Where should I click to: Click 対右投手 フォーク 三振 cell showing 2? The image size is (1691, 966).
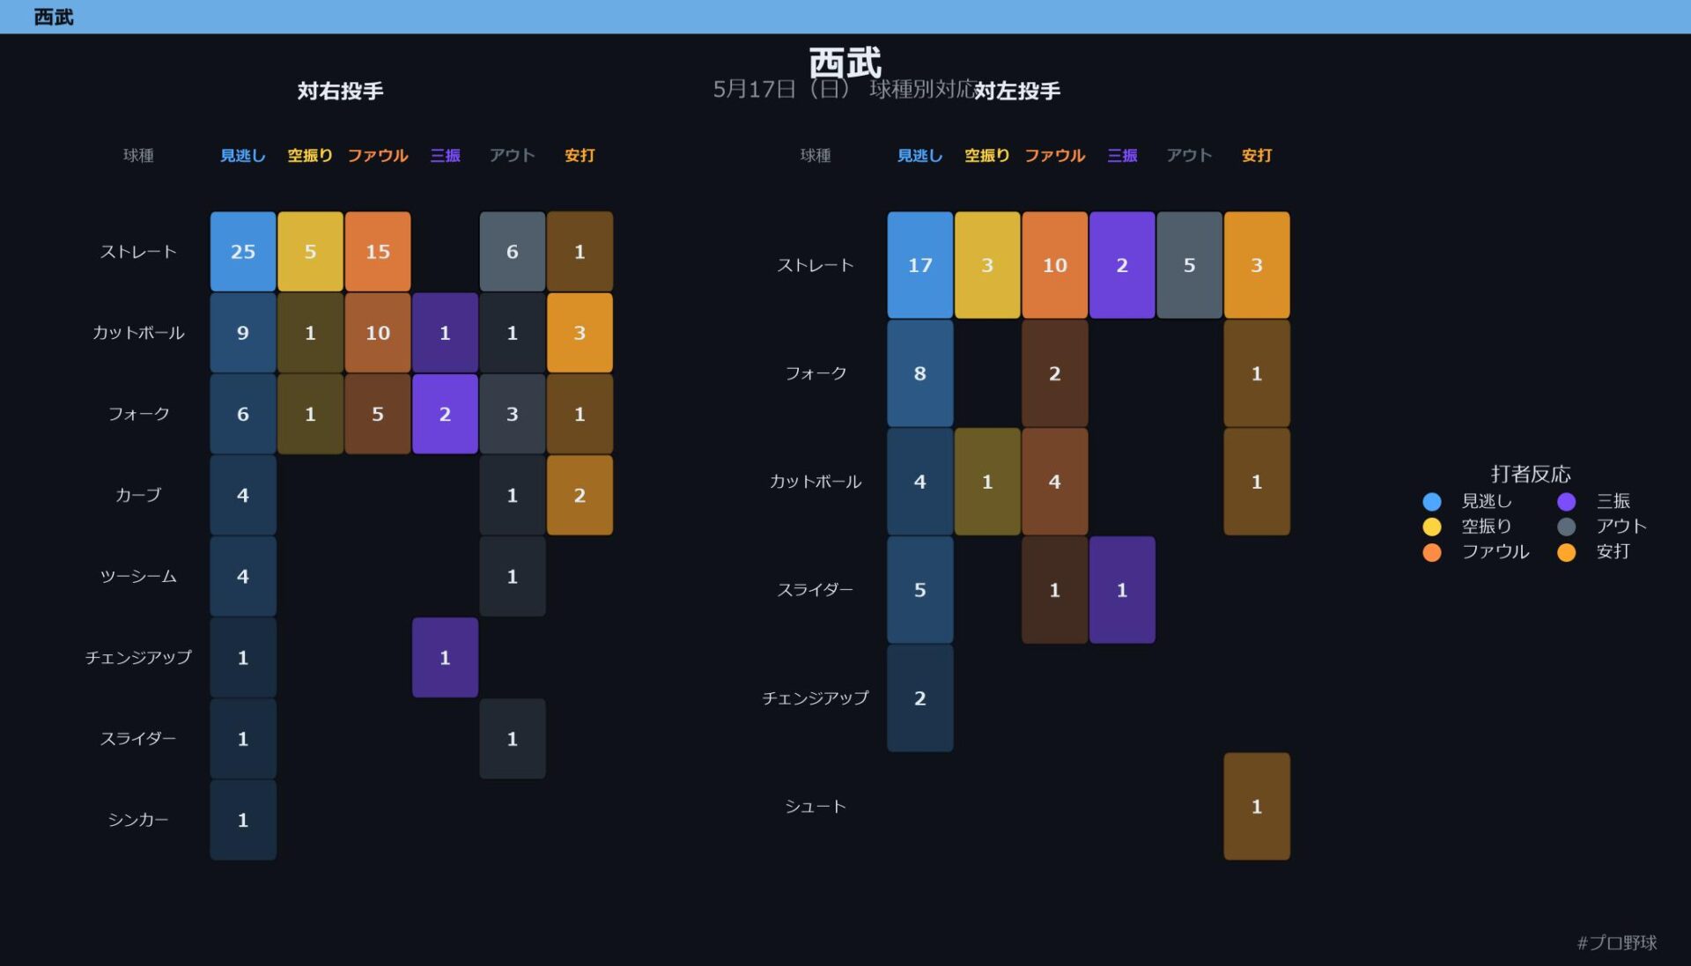446,414
